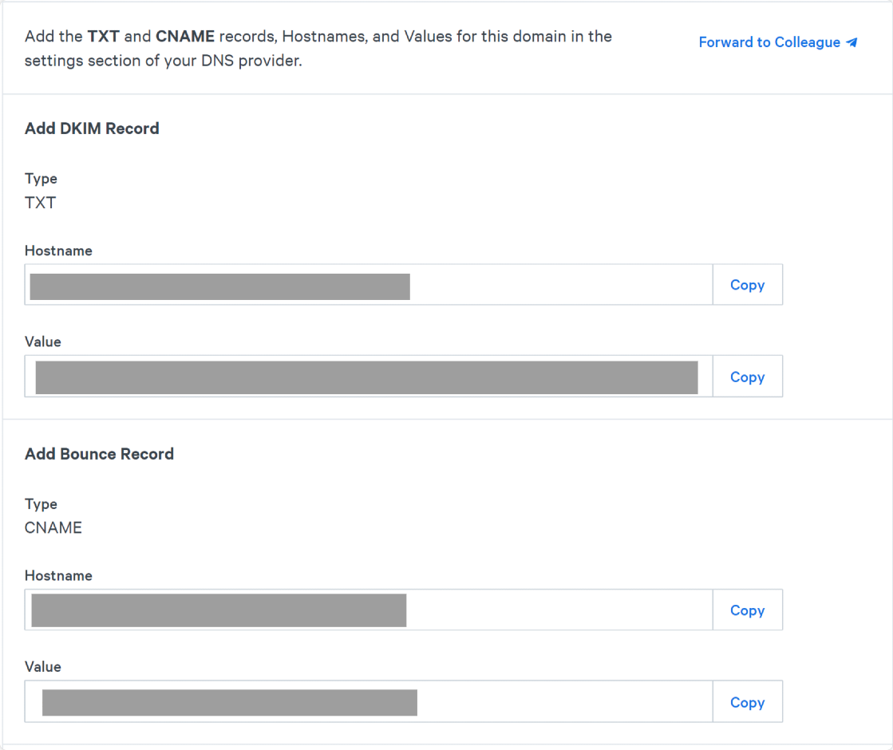Select the Bounce record Value field
The image size is (893, 750).
(x=367, y=701)
